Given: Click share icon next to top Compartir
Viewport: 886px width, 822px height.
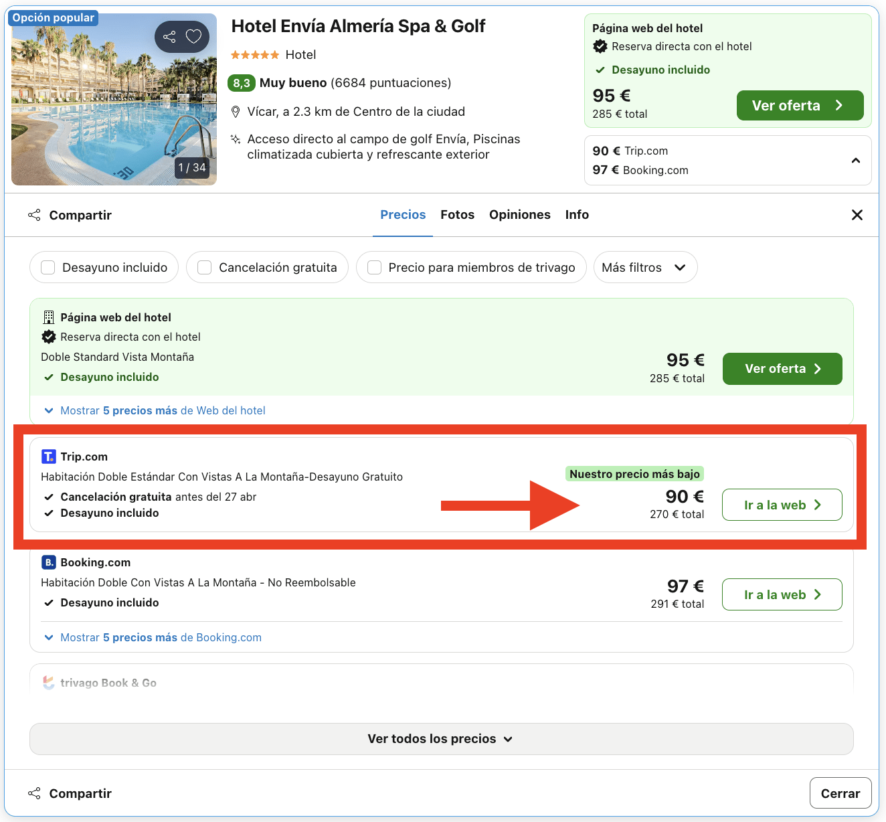Looking at the screenshot, I should coord(34,215).
